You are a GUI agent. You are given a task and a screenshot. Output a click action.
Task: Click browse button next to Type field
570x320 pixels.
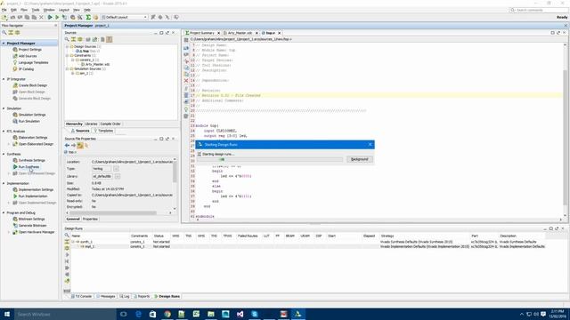(116, 169)
